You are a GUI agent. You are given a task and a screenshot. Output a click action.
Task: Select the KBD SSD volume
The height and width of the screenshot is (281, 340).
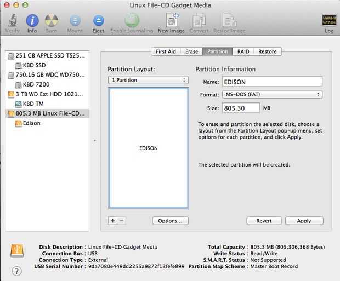[x=47, y=65]
